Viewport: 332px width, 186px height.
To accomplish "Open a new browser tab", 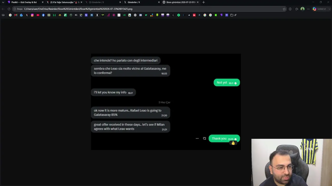I will pyautogui.click(x=204, y=2).
